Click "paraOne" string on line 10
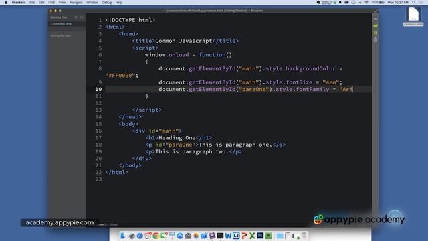Image resolution: width=428 pixels, height=241 pixels. coord(254,89)
